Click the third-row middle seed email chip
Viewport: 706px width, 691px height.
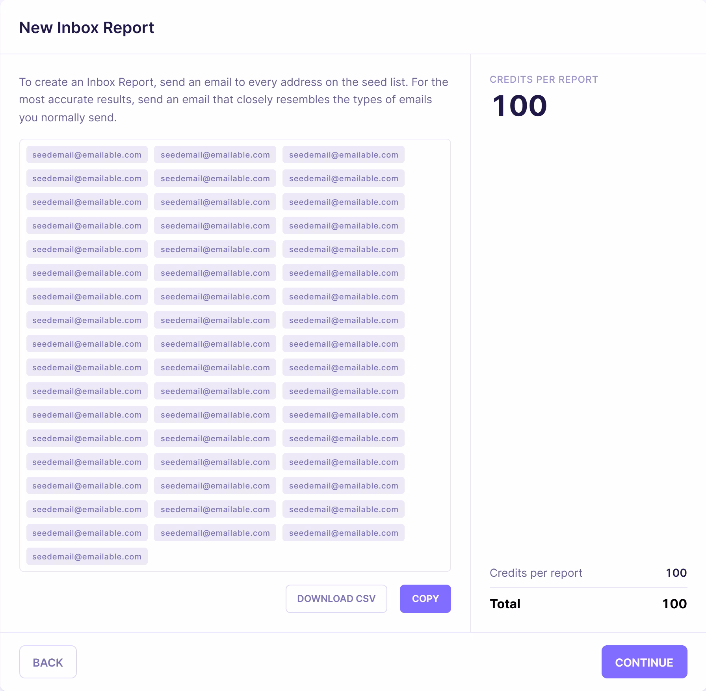pos(215,202)
